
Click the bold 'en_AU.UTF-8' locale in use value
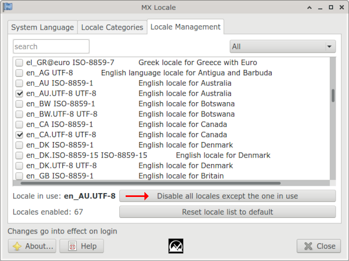point(90,196)
